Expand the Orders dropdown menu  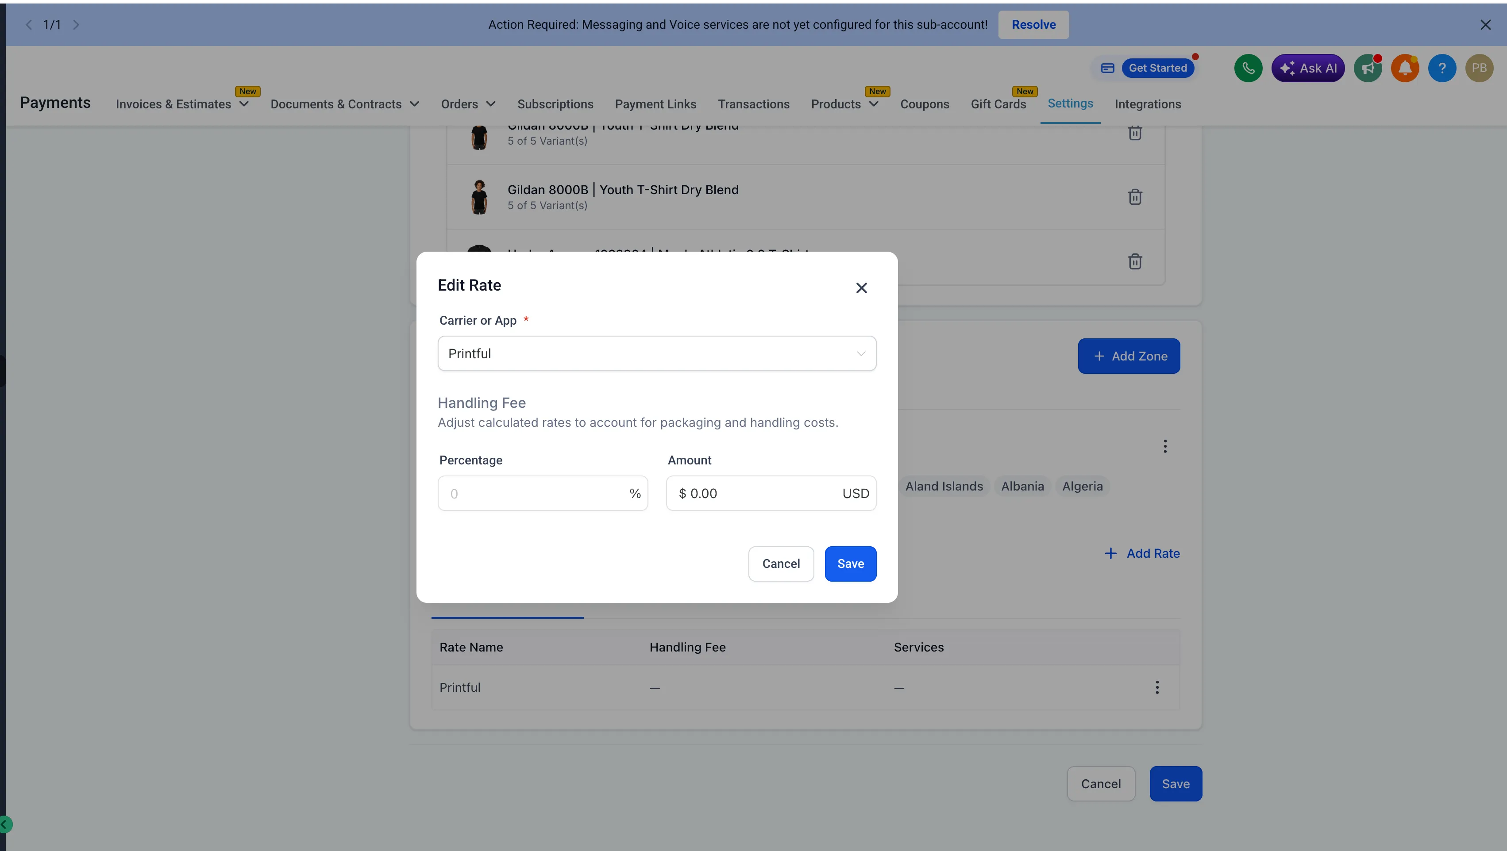468,104
